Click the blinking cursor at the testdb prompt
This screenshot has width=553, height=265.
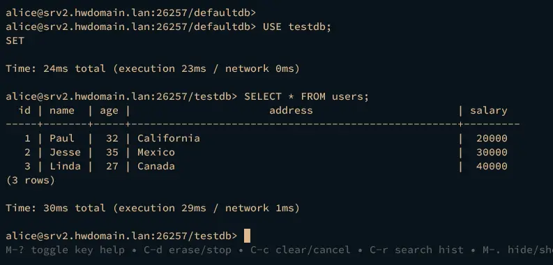248,236
